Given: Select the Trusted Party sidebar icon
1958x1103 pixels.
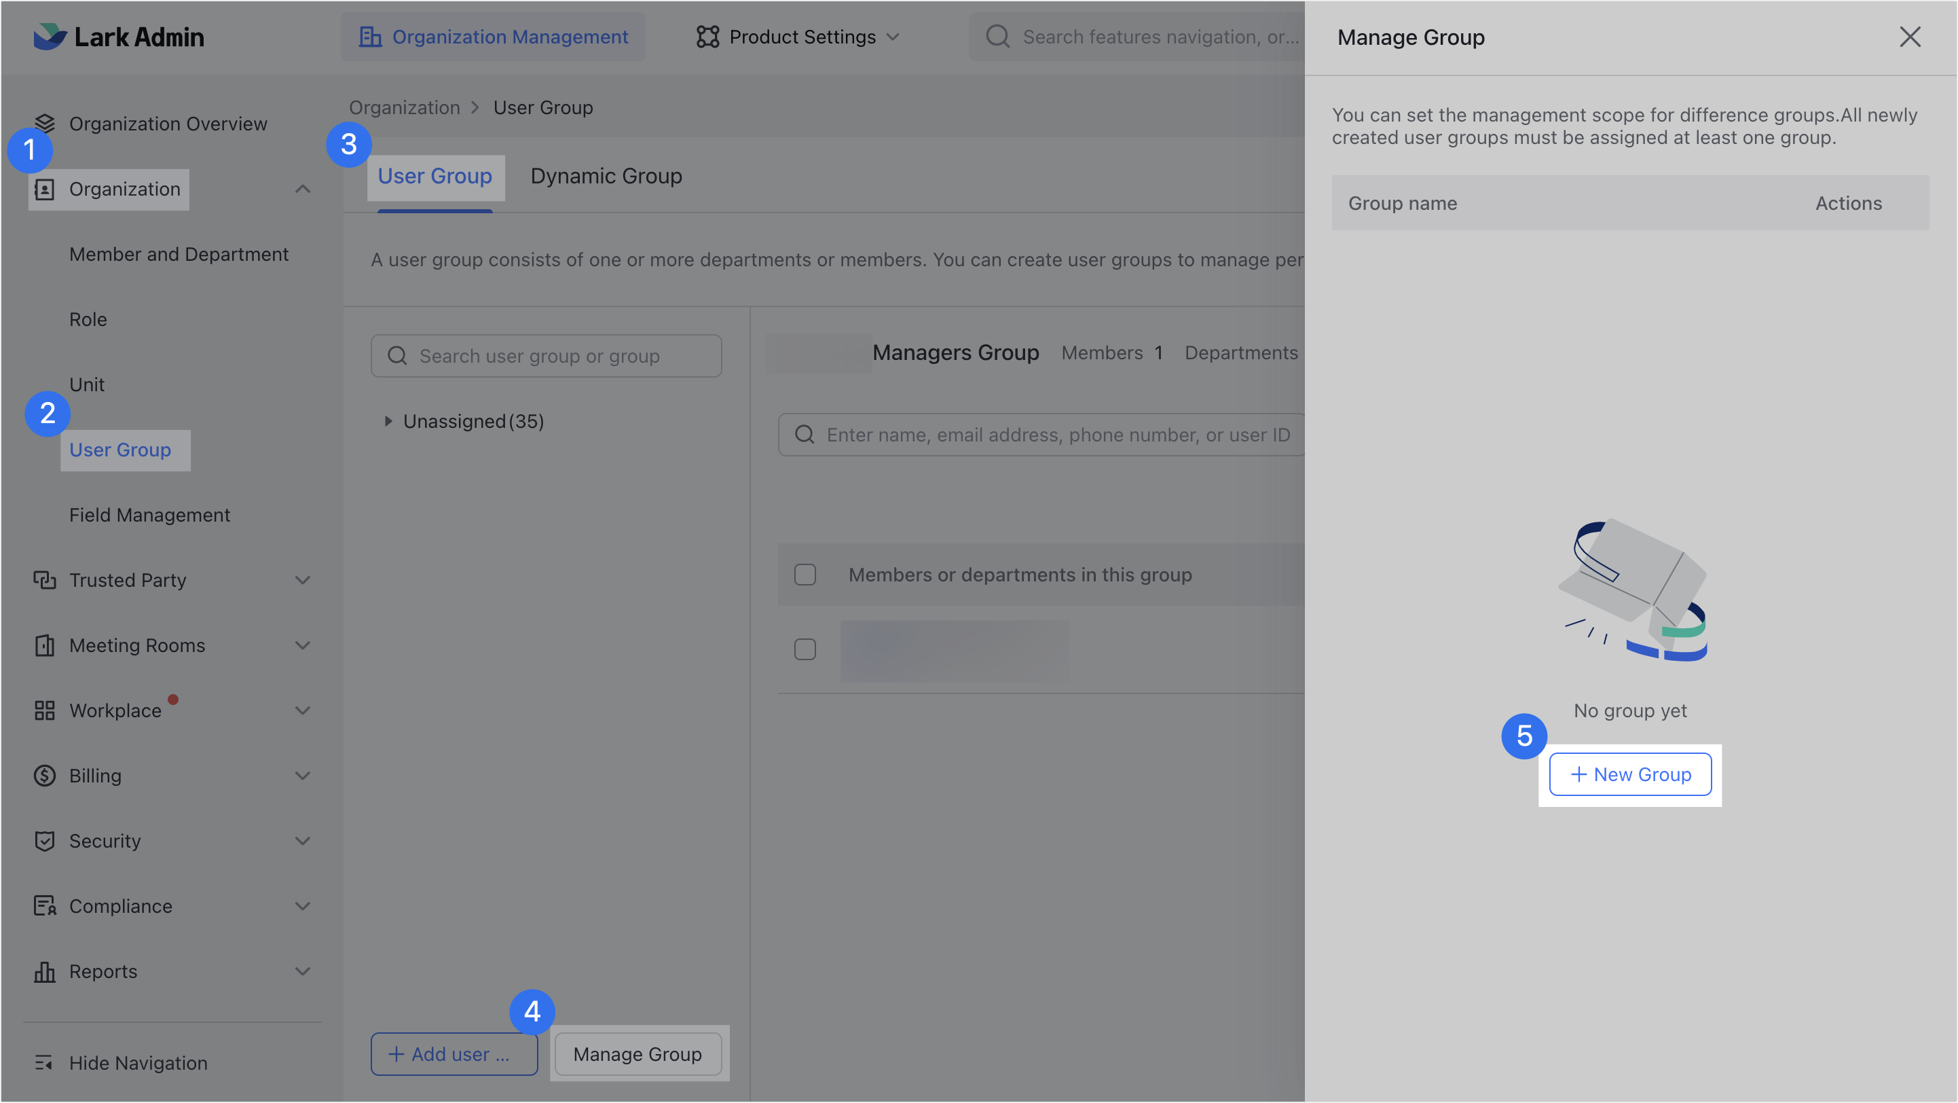Looking at the screenshot, I should (x=45, y=579).
